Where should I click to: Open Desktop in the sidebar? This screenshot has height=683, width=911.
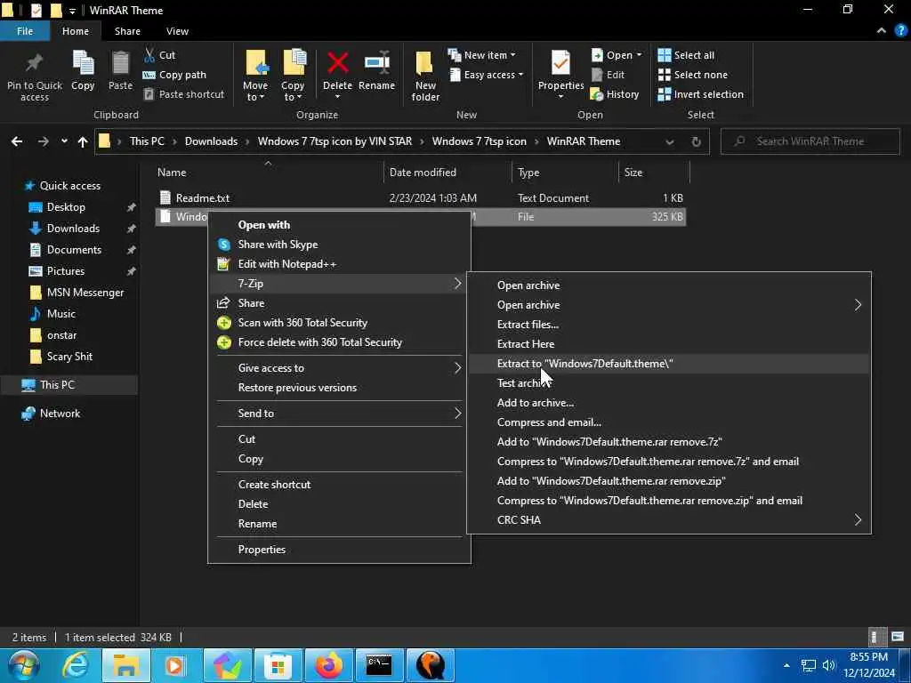pyautogui.click(x=66, y=206)
